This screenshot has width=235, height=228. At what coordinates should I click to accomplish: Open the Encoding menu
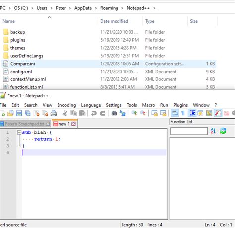point(66,105)
